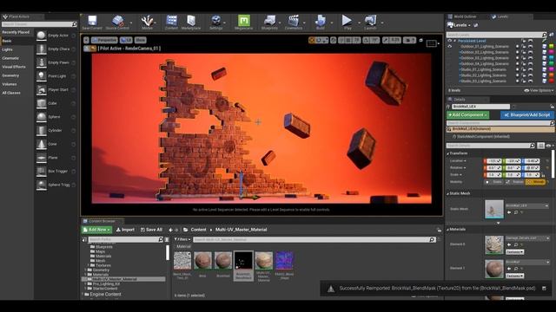The height and width of the screenshot is (312, 556).
Task: Select the Lights category in Place Actors
Action: (x=8, y=49)
